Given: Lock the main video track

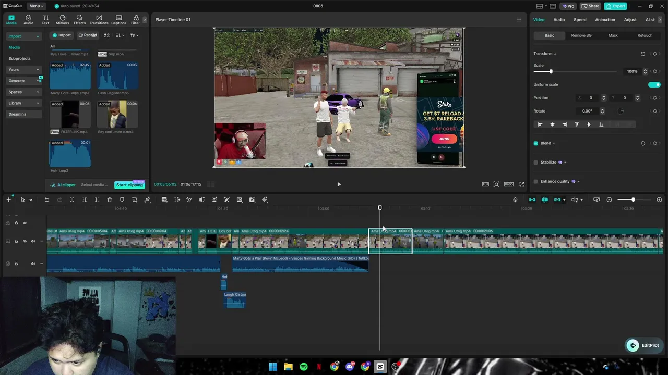Looking at the screenshot, I should click(x=16, y=241).
